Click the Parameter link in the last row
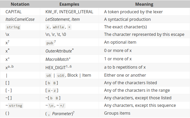The width and height of the screenshot is (190, 118). [x=62, y=114]
